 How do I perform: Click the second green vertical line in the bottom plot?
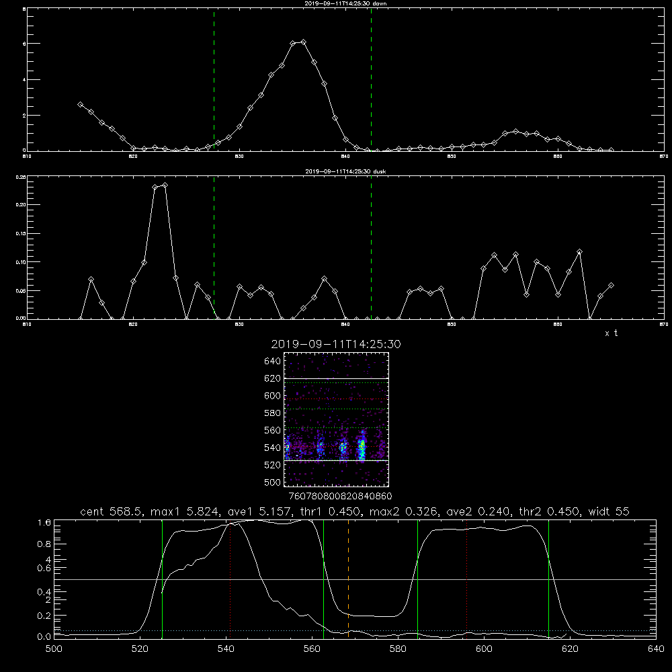[323, 579]
